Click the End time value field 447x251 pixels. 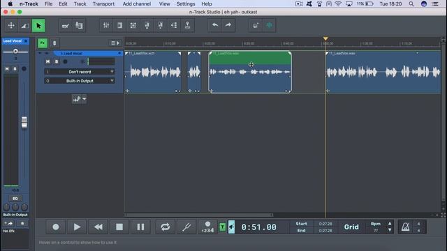[x=325, y=231]
